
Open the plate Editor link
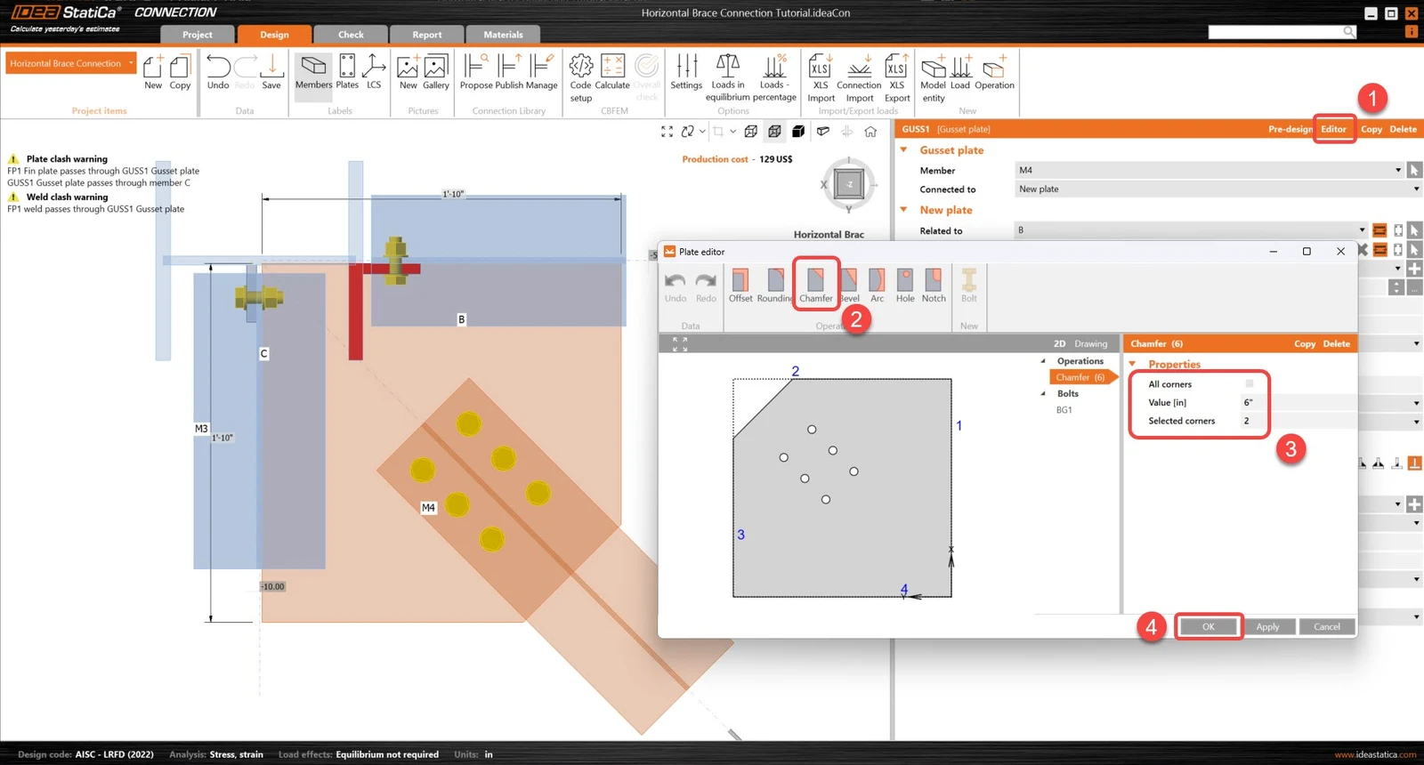pos(1333,129)
